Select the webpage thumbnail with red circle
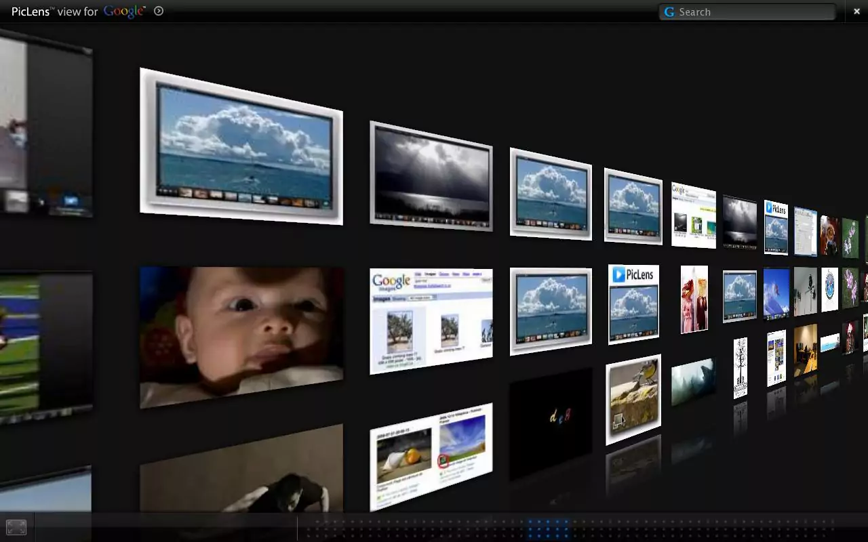 [431, 455]
